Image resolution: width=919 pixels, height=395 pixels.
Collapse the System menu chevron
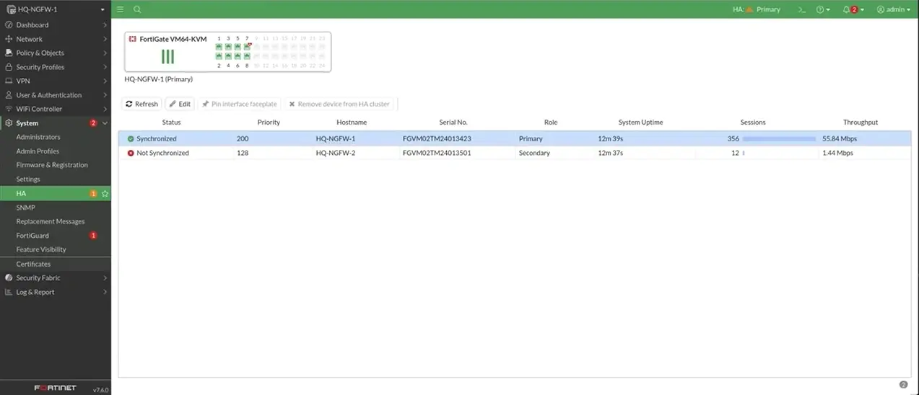[105, 123]
